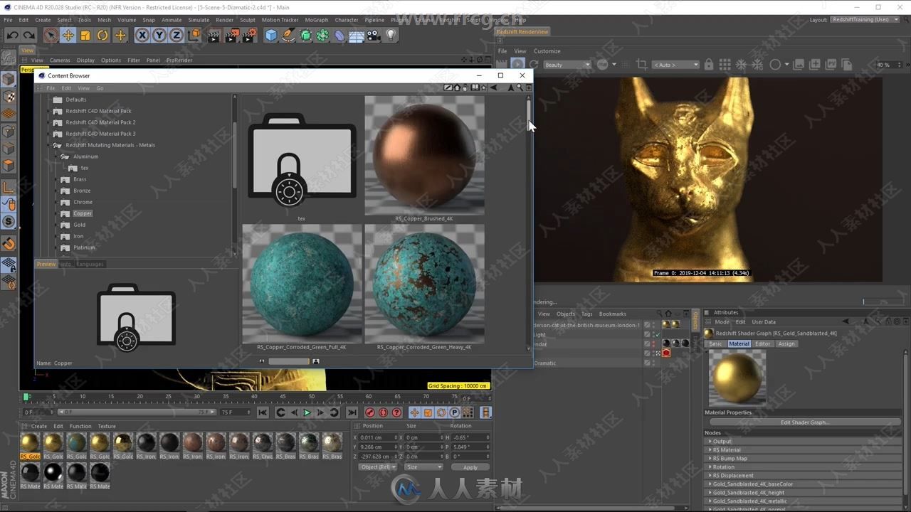Select the RS_Copper_Corroded_Green_Heavy_4K thumbnail
The width and height of the screenshot is (911, 512).
424,284
